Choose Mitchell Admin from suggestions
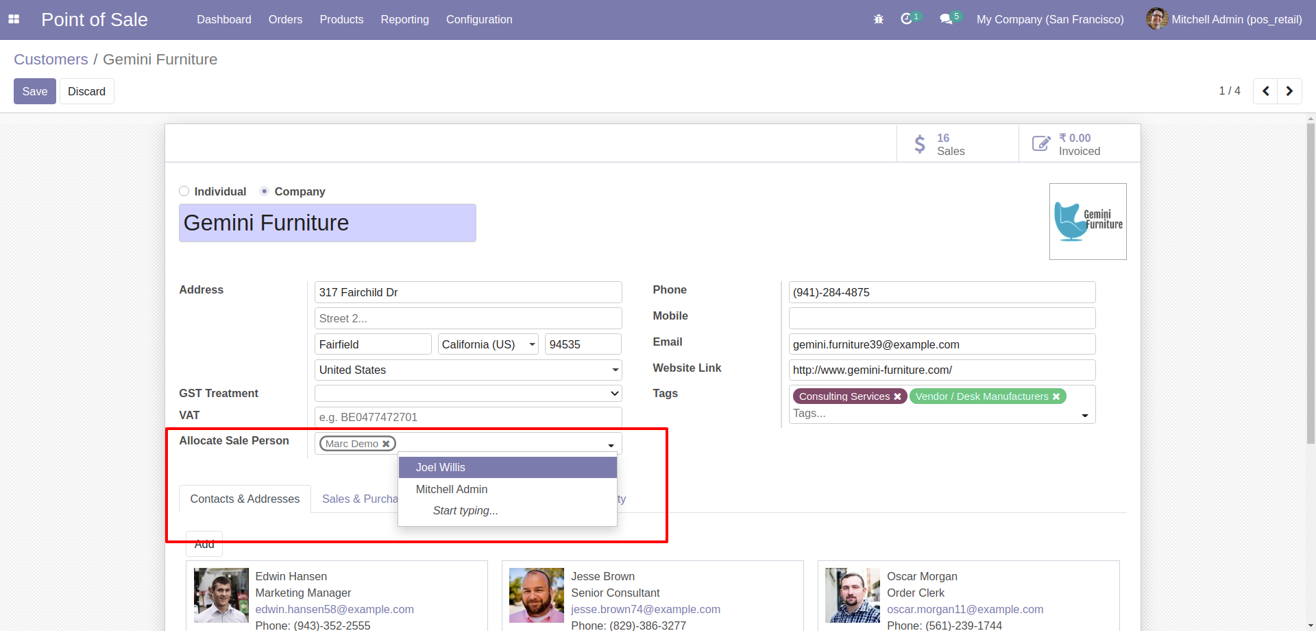Image resolution: width=1316 pixels, height=631 pixels. tap(507, 489)
